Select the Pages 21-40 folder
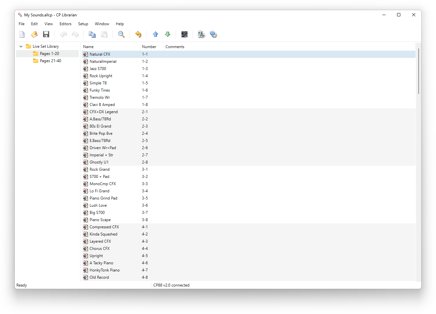The height and width of the screenshot is (314, 436). pyautogui.click(x=50, y=61)
